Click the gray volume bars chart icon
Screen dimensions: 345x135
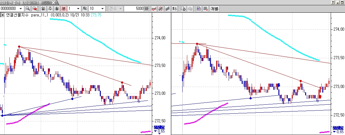point(168,9)
